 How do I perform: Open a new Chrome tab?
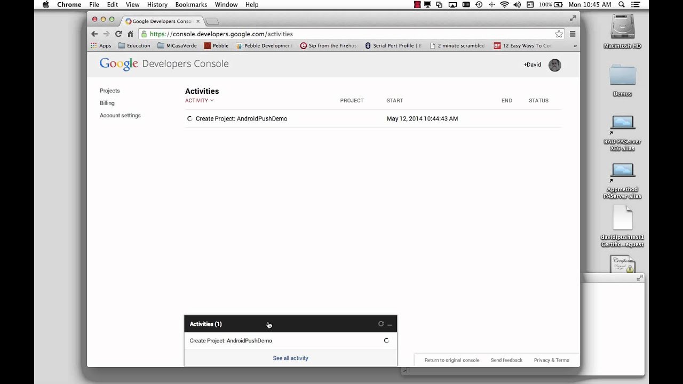pos(212,21)
